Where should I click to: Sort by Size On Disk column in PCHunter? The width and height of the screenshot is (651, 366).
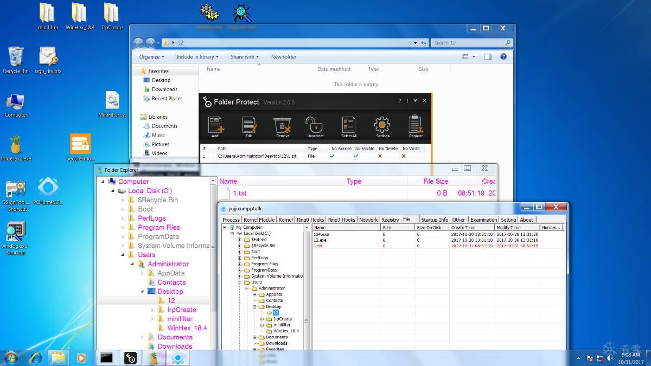[432, 228]
